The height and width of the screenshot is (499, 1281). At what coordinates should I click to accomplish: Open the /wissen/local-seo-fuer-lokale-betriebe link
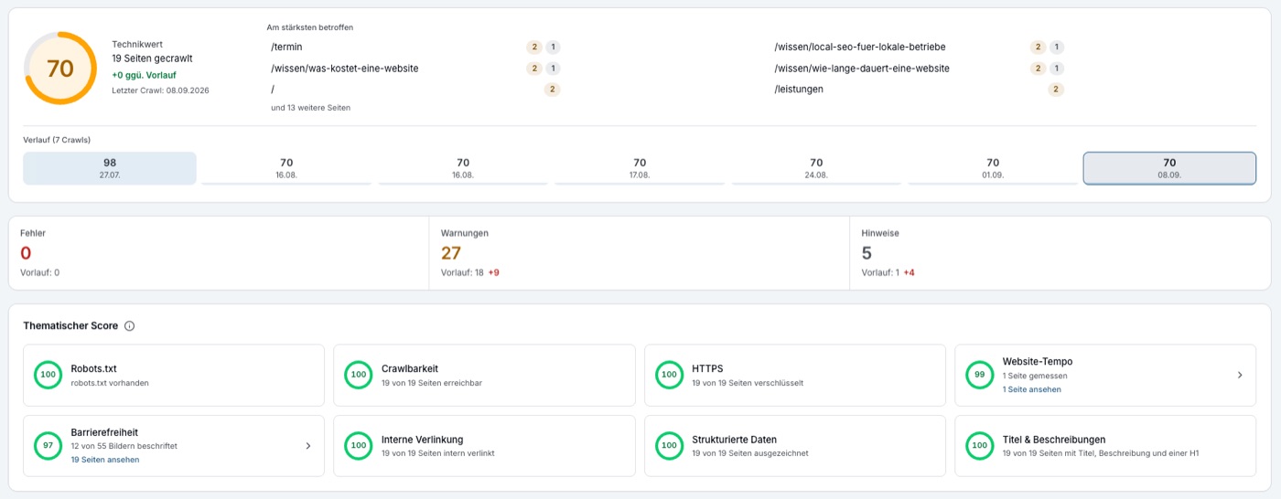coord(860,47)
